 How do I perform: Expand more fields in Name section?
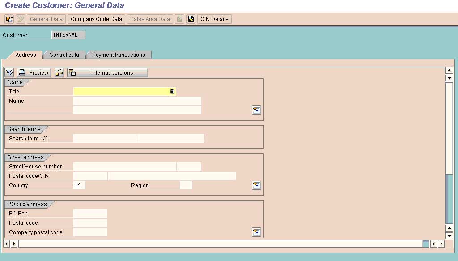pos(256,110)
